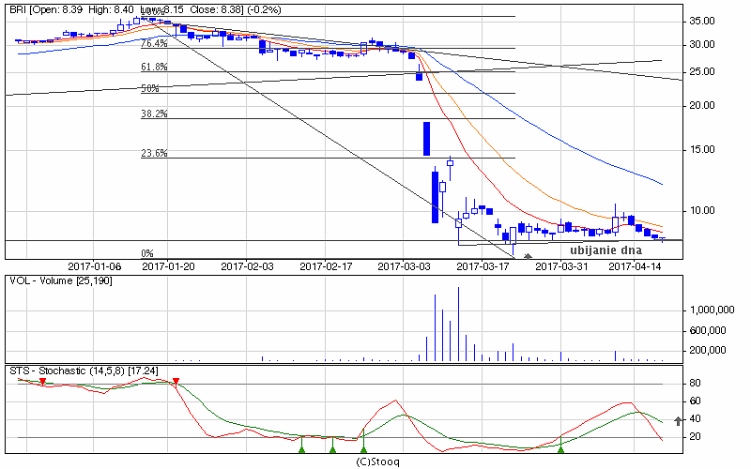
Task: Select the 38.2% Fibonacci level label
Action: [154, 113]
